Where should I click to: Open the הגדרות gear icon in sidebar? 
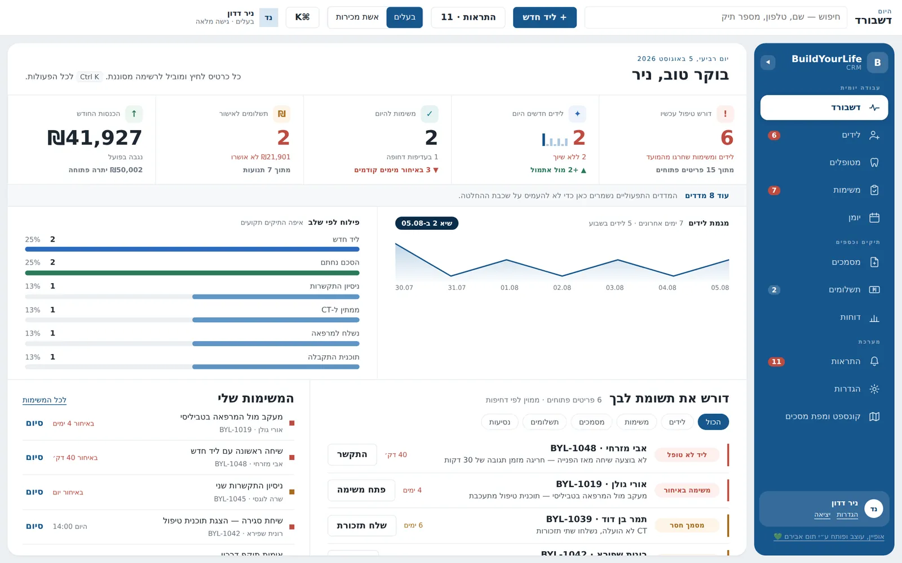coord(874,389)
